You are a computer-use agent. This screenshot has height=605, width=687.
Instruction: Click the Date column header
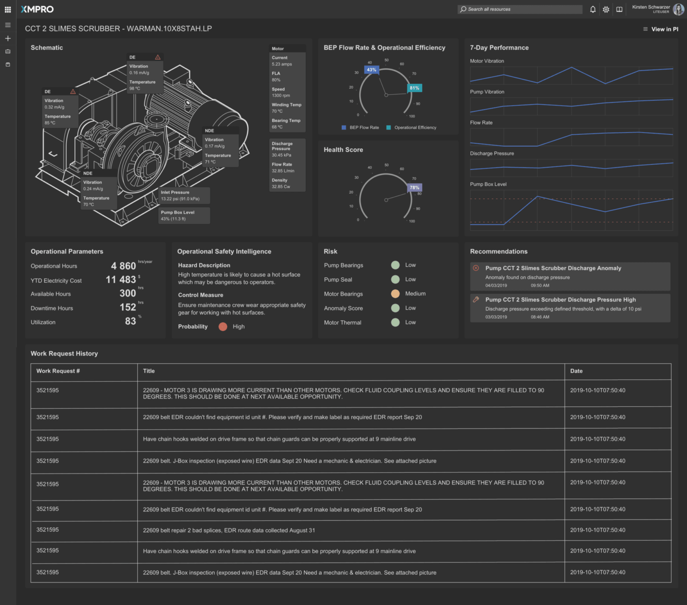(x=576, y=371)
